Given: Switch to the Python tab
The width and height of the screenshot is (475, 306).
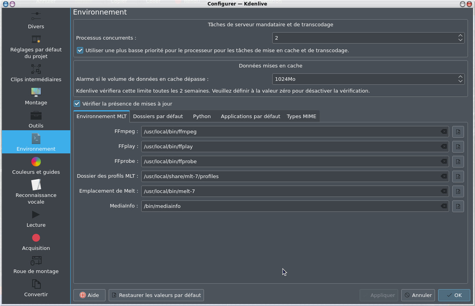Looking at the screenshot, I should pos(202,117).
